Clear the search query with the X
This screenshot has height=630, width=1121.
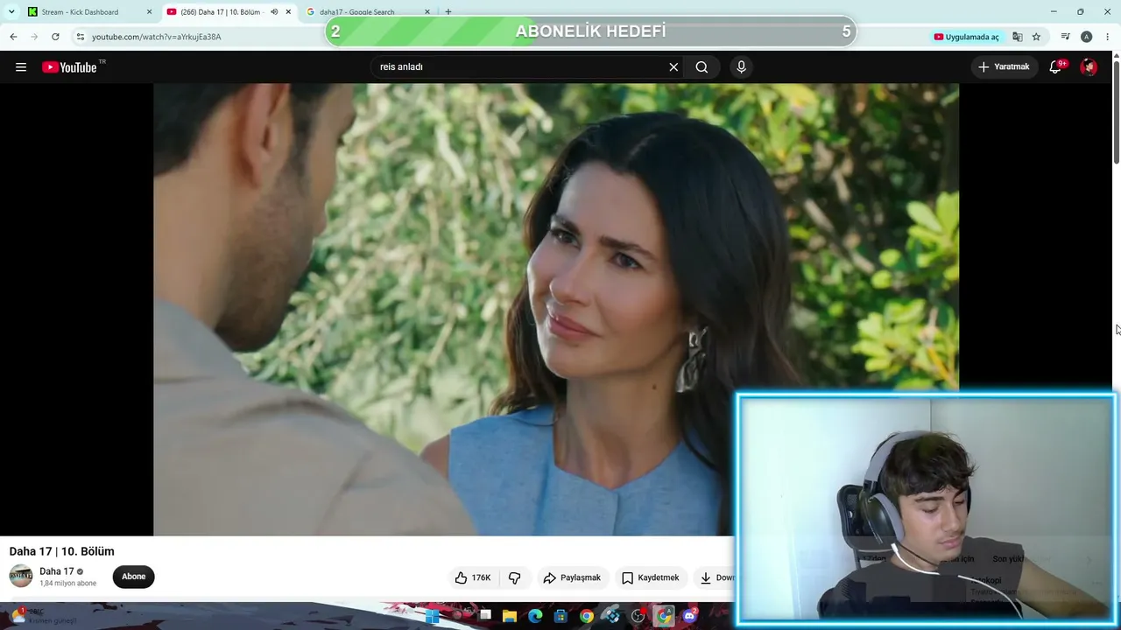click(x=673, y=67)
